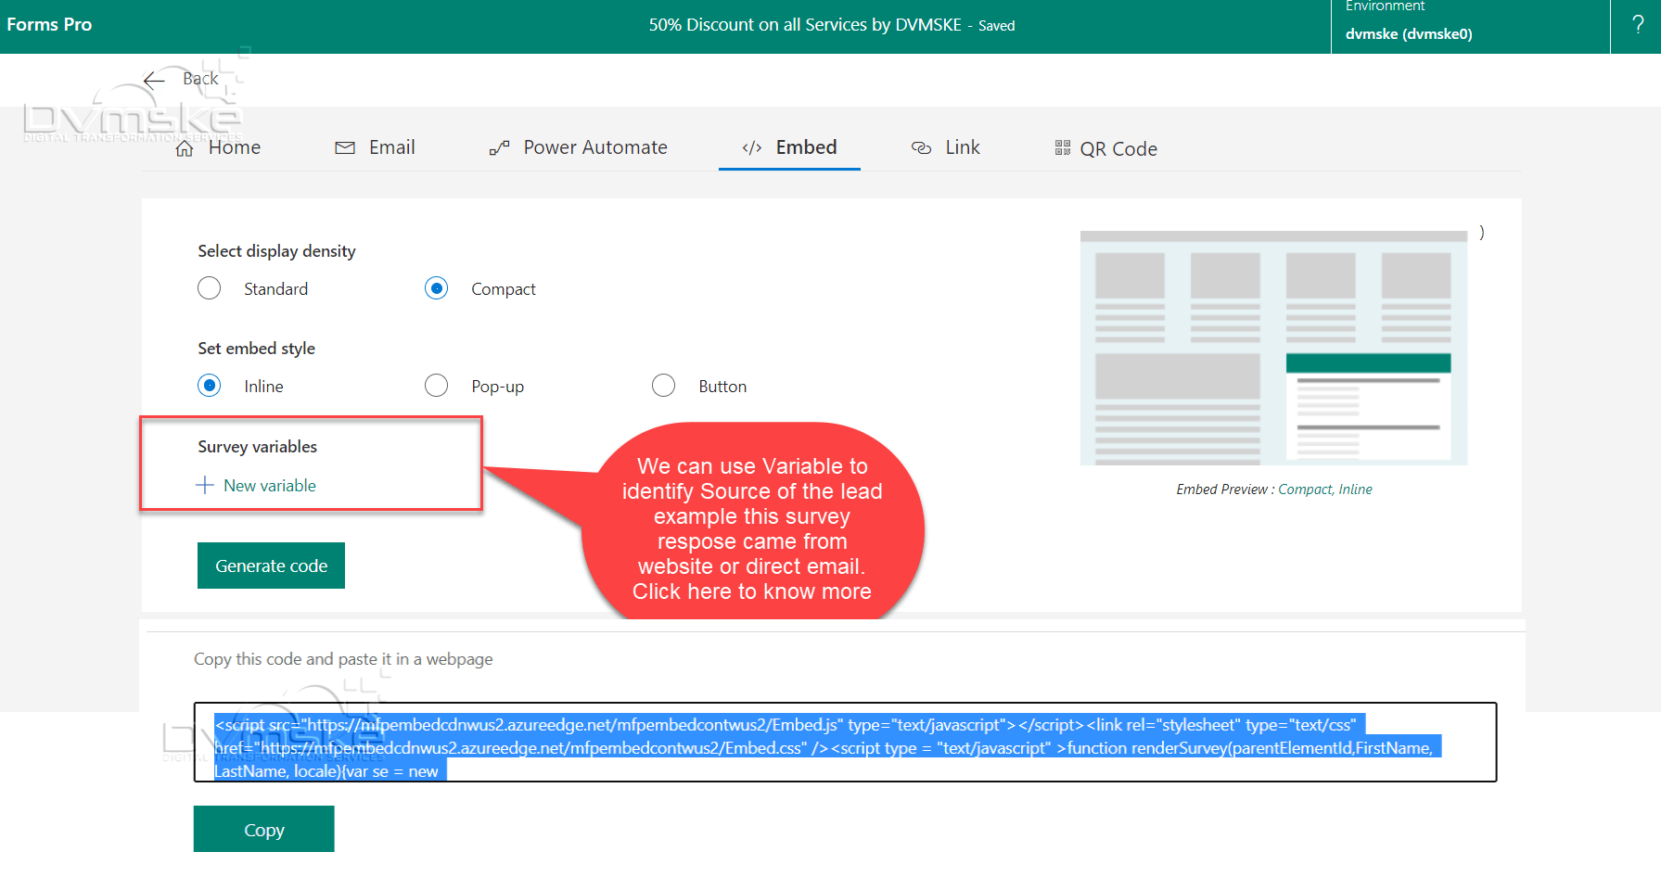Click the Home house icon

coord(185,148)
